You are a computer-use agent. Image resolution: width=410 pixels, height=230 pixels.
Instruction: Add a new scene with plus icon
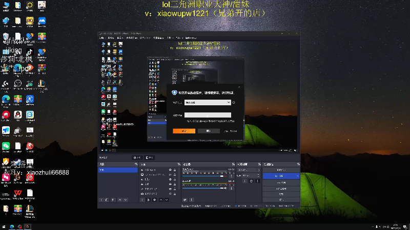pos(101,200)
